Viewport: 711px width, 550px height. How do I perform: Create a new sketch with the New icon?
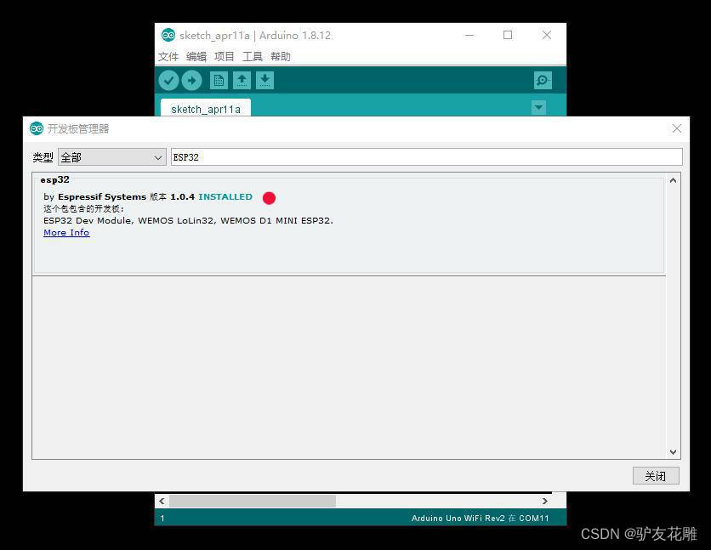tap(219, 81)
